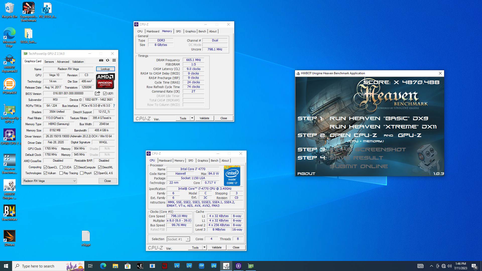Click About in HWBOT Heaven window

click(306, 173)
